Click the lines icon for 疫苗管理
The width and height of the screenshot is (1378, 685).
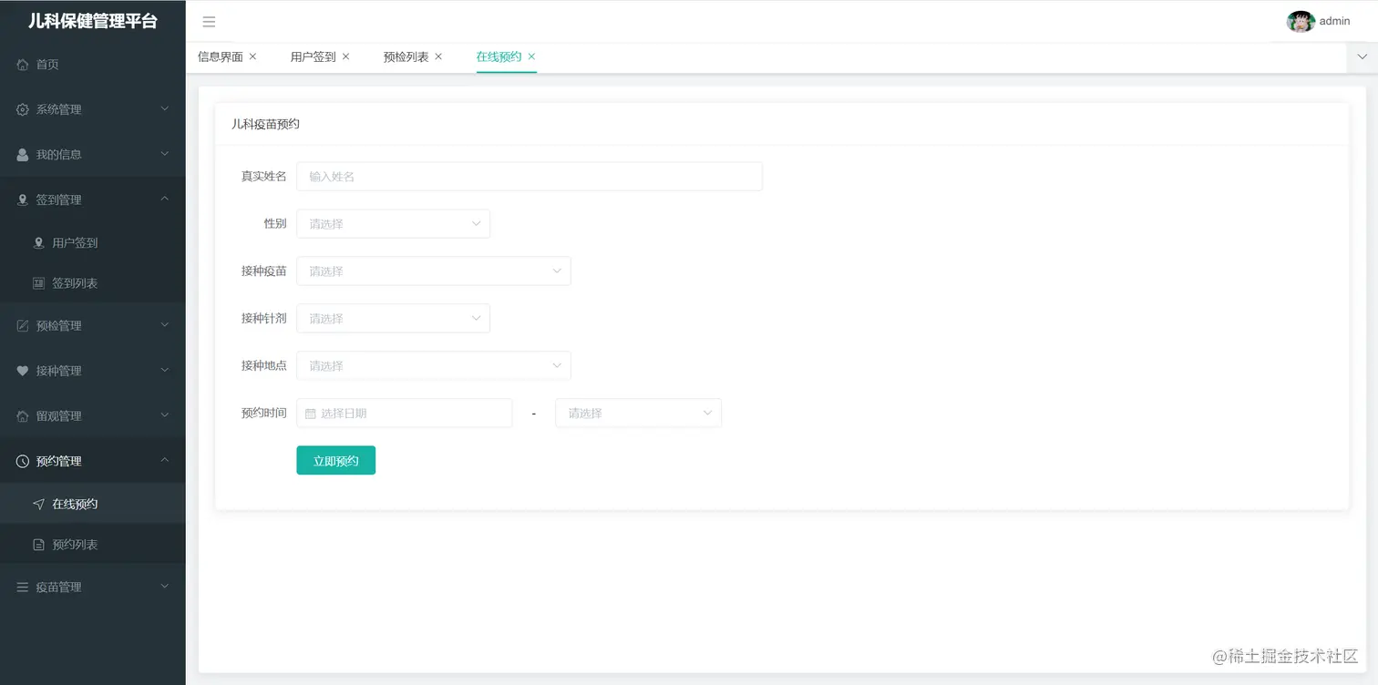click(23, 588)
